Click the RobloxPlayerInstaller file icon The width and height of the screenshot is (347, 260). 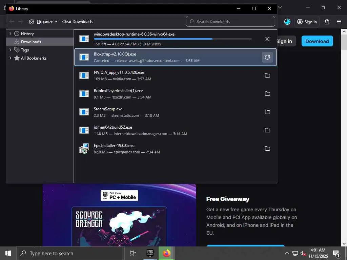(84, 94)
